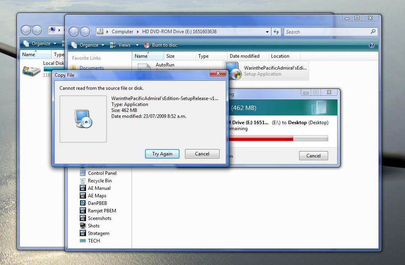The height and width of the screenshot is (265, 405).
Task: Click HD DVD-ROM Drive (E:) breadcrumb
Action: 179,32
